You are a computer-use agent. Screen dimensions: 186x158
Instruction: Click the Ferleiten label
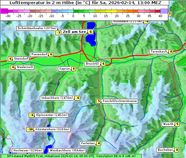(88, 143)
